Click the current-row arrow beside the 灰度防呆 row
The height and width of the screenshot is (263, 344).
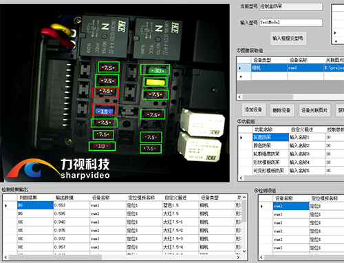pyautogui.click(x=241, y=138)
